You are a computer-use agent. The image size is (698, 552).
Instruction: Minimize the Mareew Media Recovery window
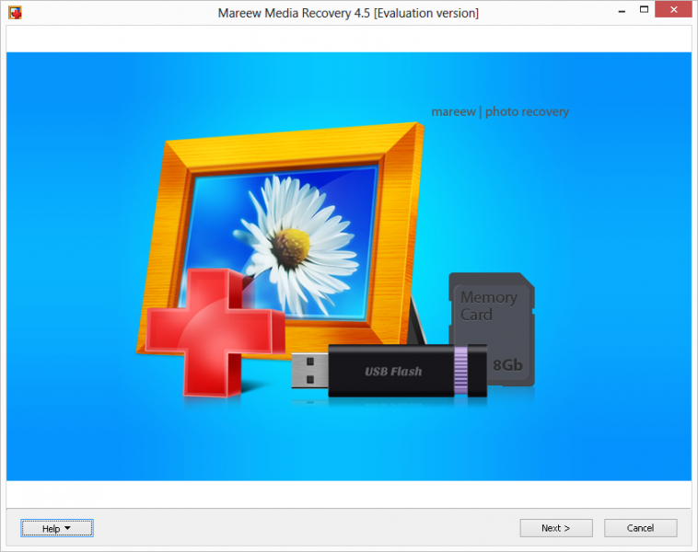coord(622,11)
